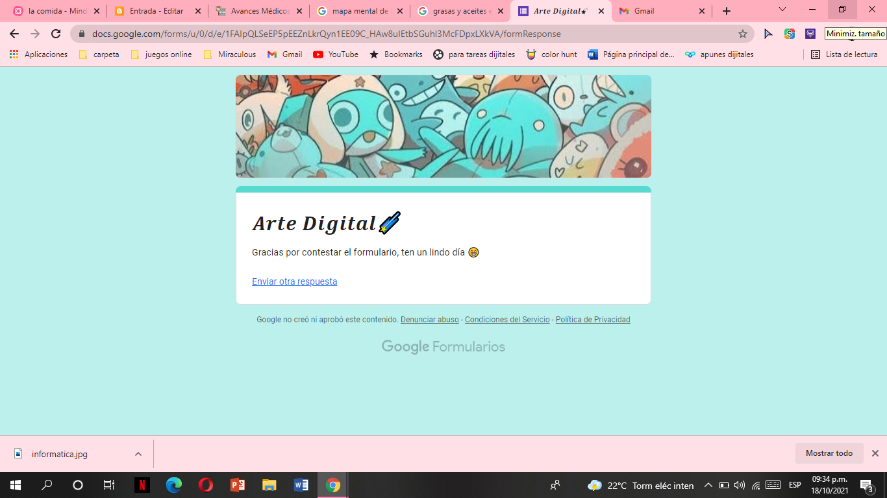Open a new tab with the plus icon

coord(727,11)
